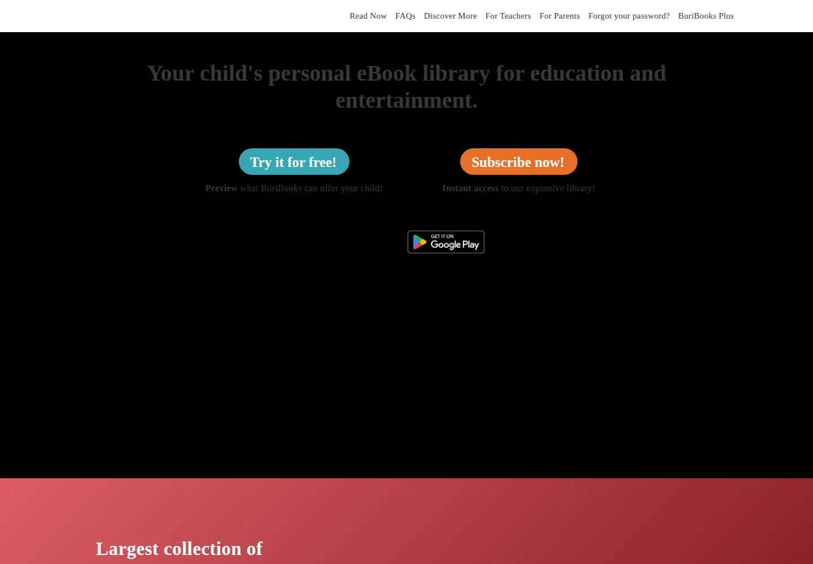Image resolution: width=813 pixels, height=564 pixels.
Task: Open the Read Now menu item
Action: (368, 16)
